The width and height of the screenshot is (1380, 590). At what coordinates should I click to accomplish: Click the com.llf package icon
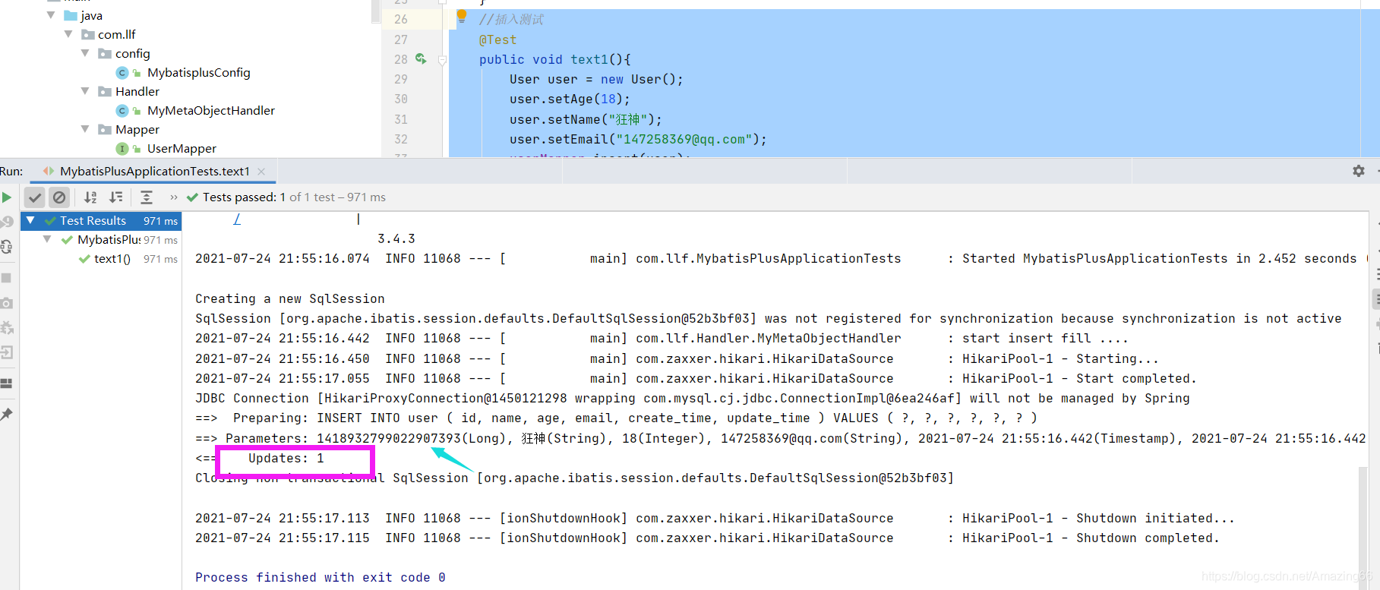point(88,35)
